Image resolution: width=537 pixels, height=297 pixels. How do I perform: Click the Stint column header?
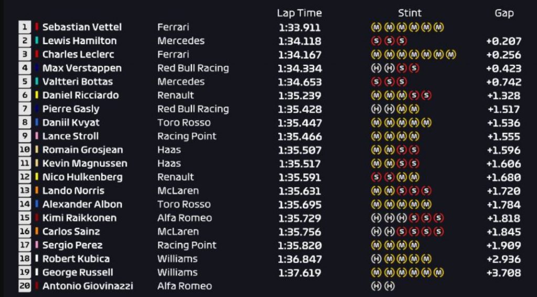coord(410,13)
